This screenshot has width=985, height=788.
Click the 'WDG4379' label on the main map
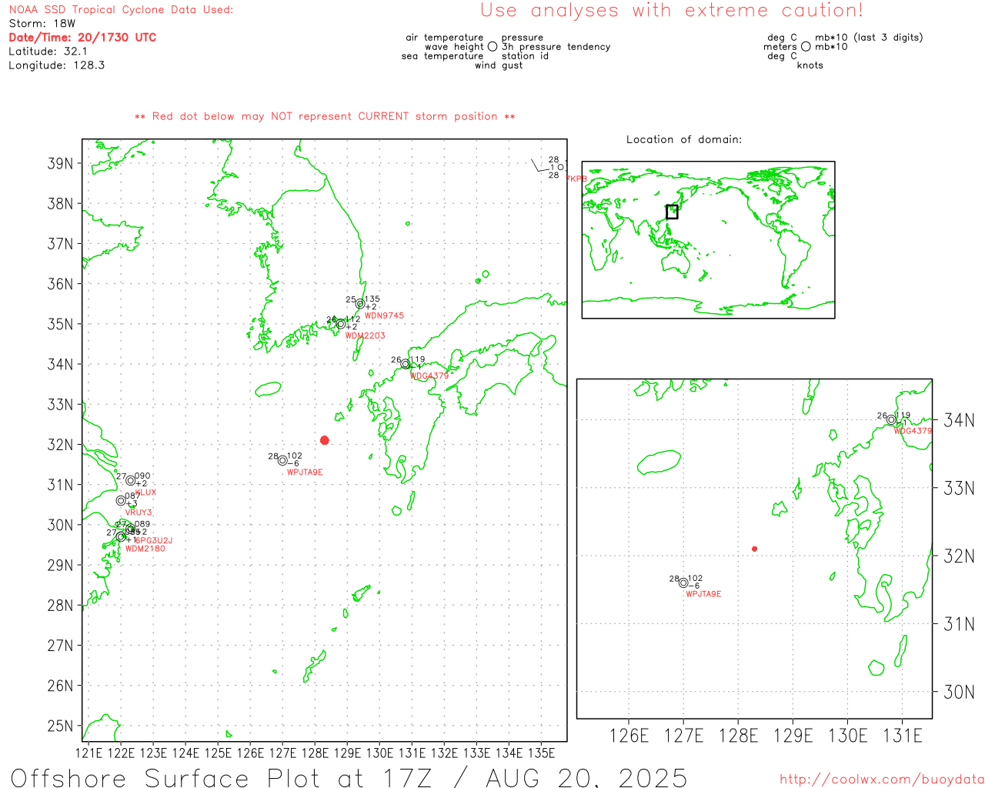pos(429,376)
